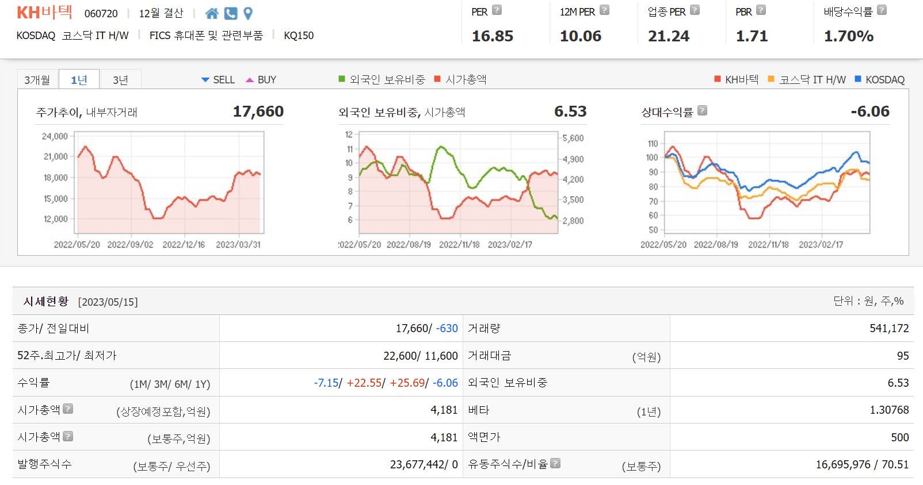The image size is (923, 485).
Task: Open 시가총액 (상장예정포함) help icon
Action: (x=68, y=409)
